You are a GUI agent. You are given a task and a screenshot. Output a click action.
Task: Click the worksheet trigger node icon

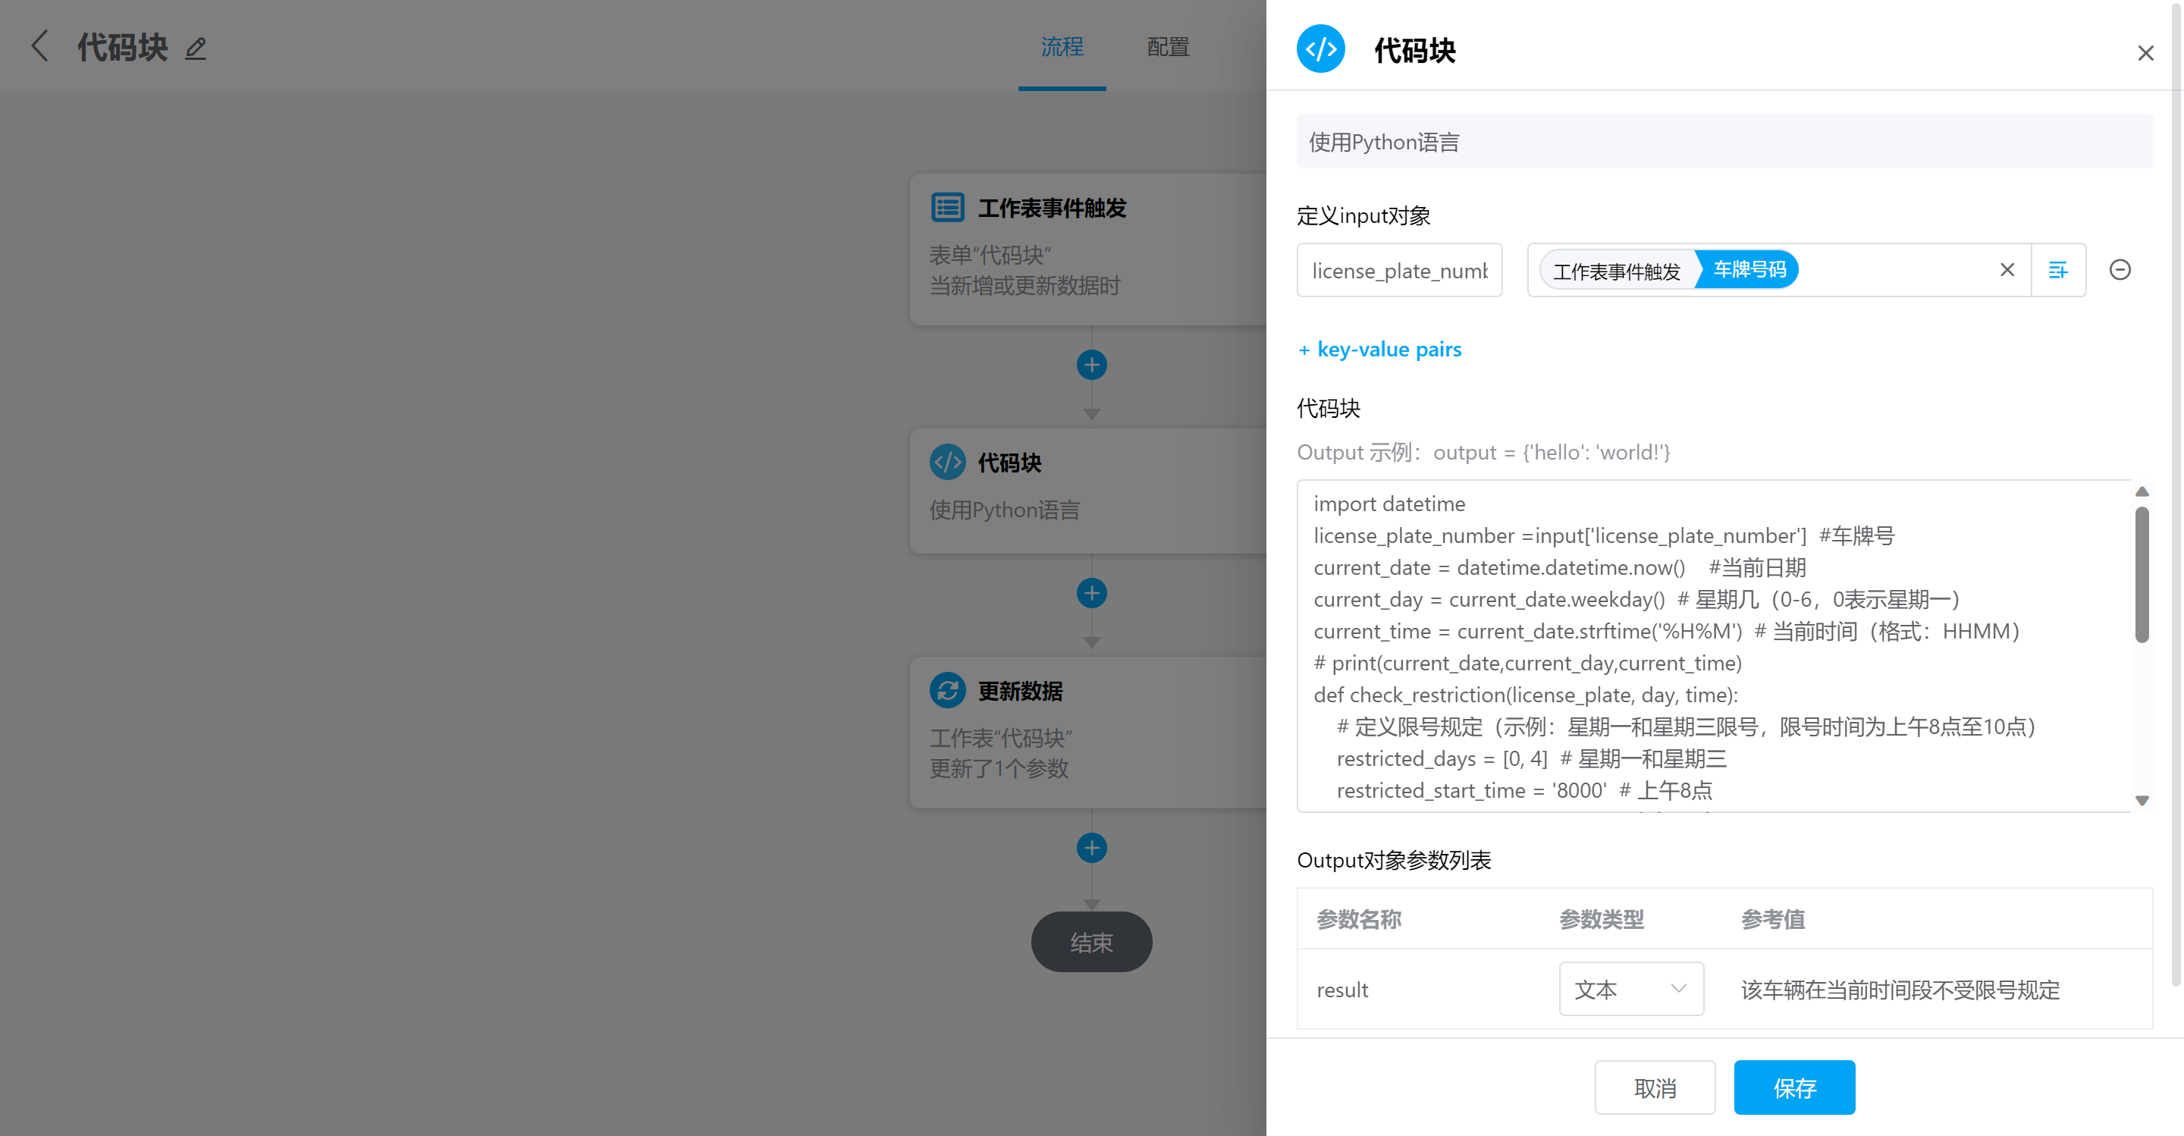click(x=947, y=207)
